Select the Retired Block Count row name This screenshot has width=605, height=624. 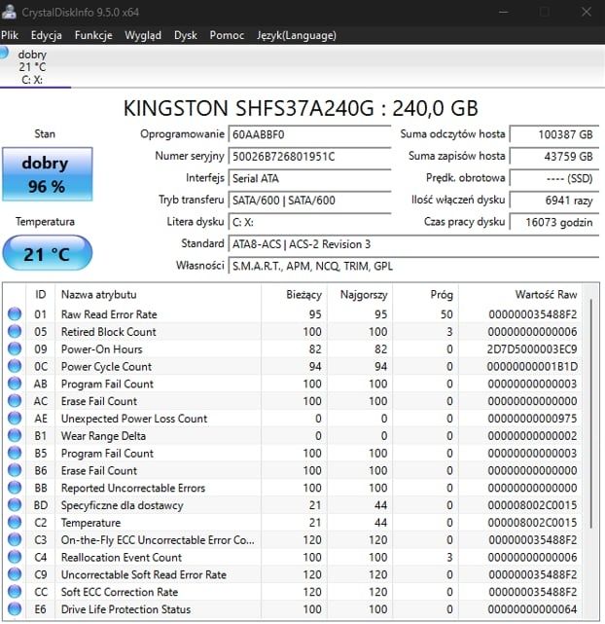[x=109, y=332]
